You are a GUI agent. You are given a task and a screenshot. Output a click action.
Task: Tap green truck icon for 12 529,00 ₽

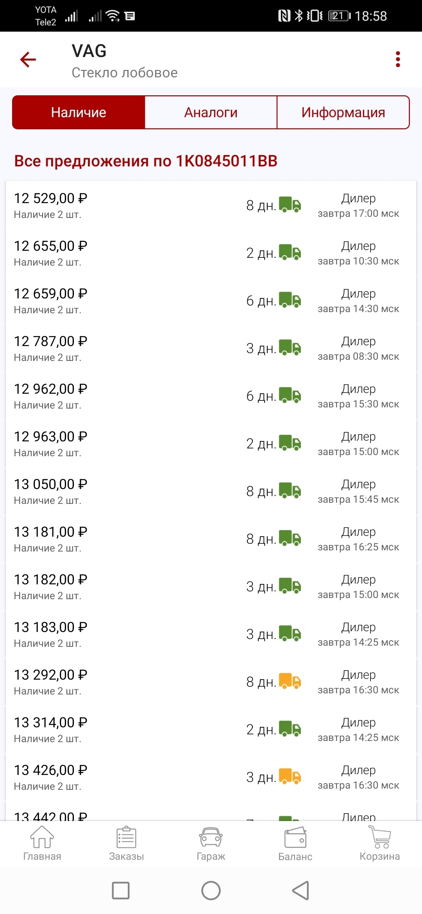[x=290, y=205]
